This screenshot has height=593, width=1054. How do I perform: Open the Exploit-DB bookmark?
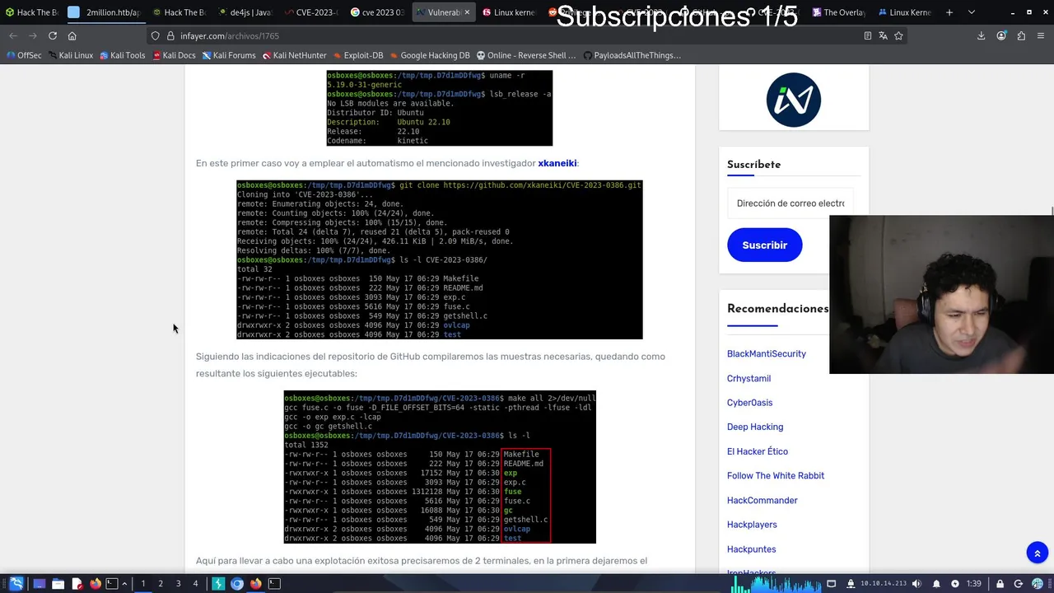pyautogui.click(x=358, y=55)
